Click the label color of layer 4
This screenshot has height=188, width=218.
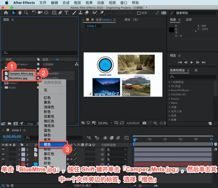[x=23, y=164]
